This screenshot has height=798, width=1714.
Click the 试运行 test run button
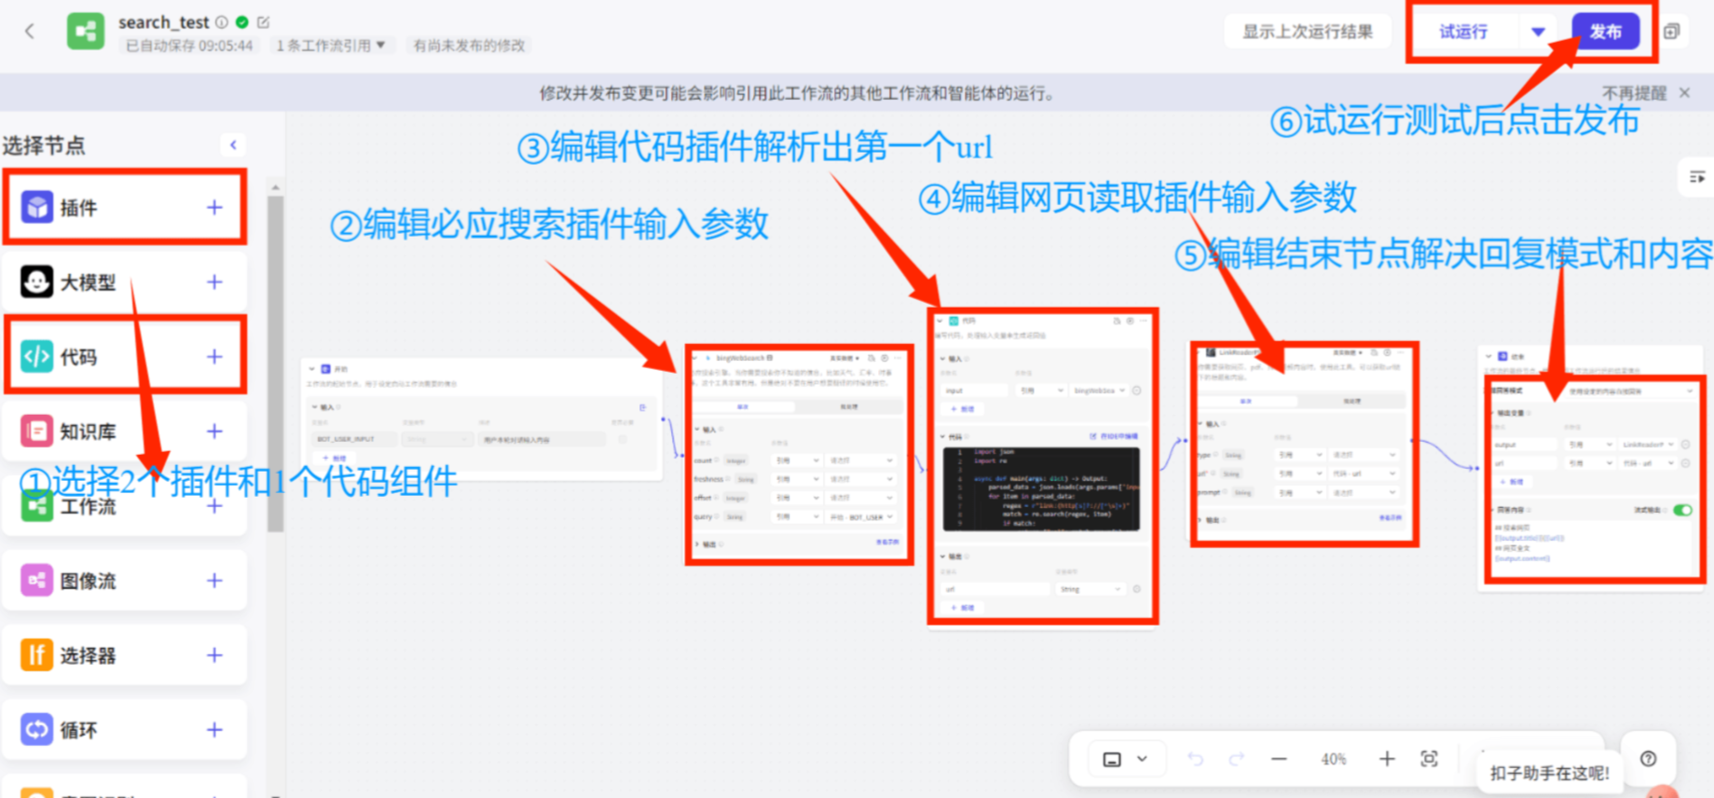[x=1463, y=32]
